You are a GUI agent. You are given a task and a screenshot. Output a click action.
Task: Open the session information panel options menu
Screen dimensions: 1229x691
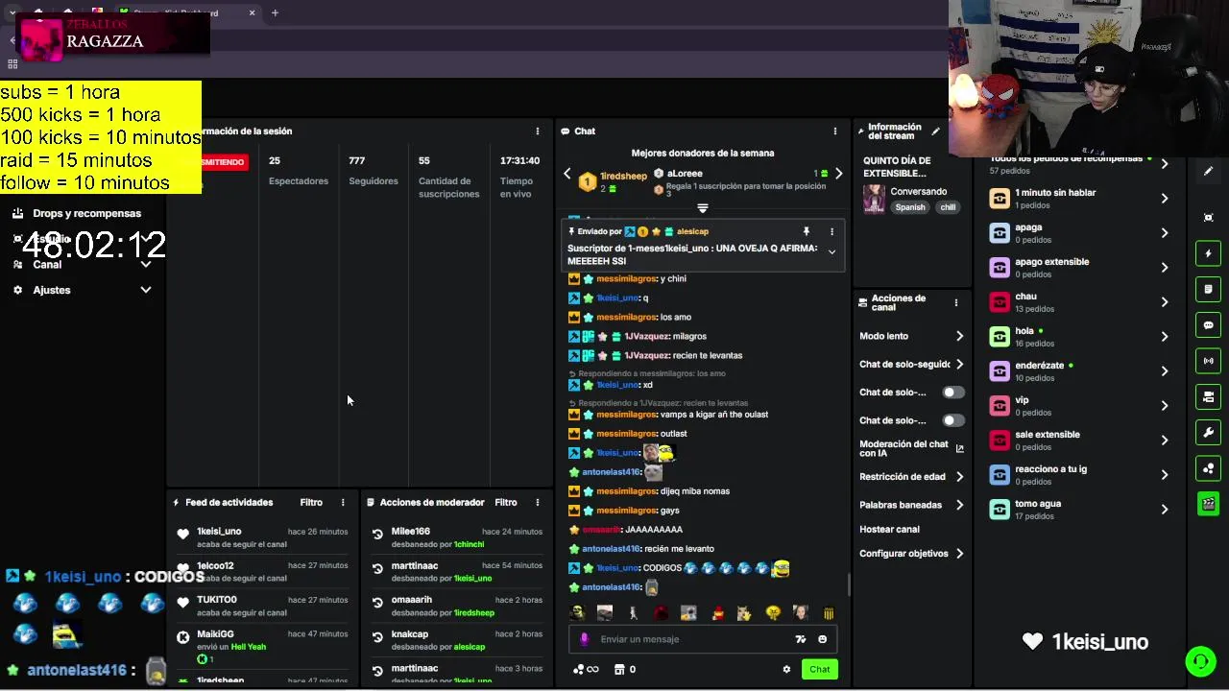coord(537,131)
